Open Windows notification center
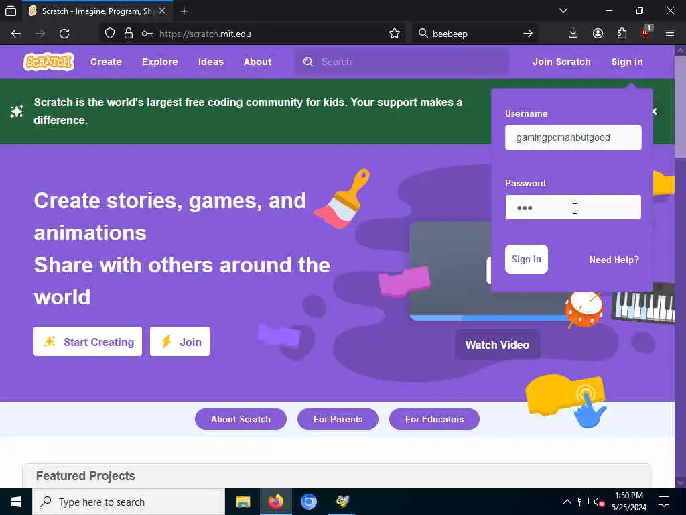Image resolution: width=686 pixels, height=515 pixels. coord(664,502)
